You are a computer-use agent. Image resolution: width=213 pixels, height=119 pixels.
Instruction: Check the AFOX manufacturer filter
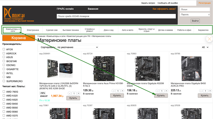tap(4, 49)
